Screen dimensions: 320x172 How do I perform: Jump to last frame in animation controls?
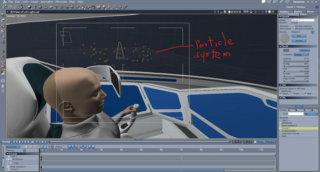28,142
